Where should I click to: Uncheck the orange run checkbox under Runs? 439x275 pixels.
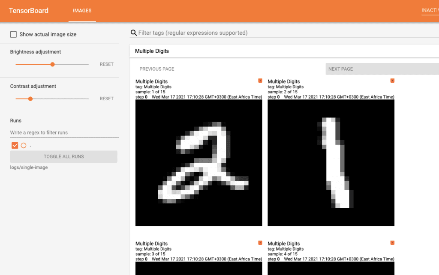pos(15,146)
